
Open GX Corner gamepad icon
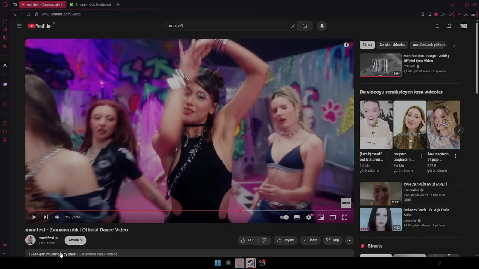[15, 4]
